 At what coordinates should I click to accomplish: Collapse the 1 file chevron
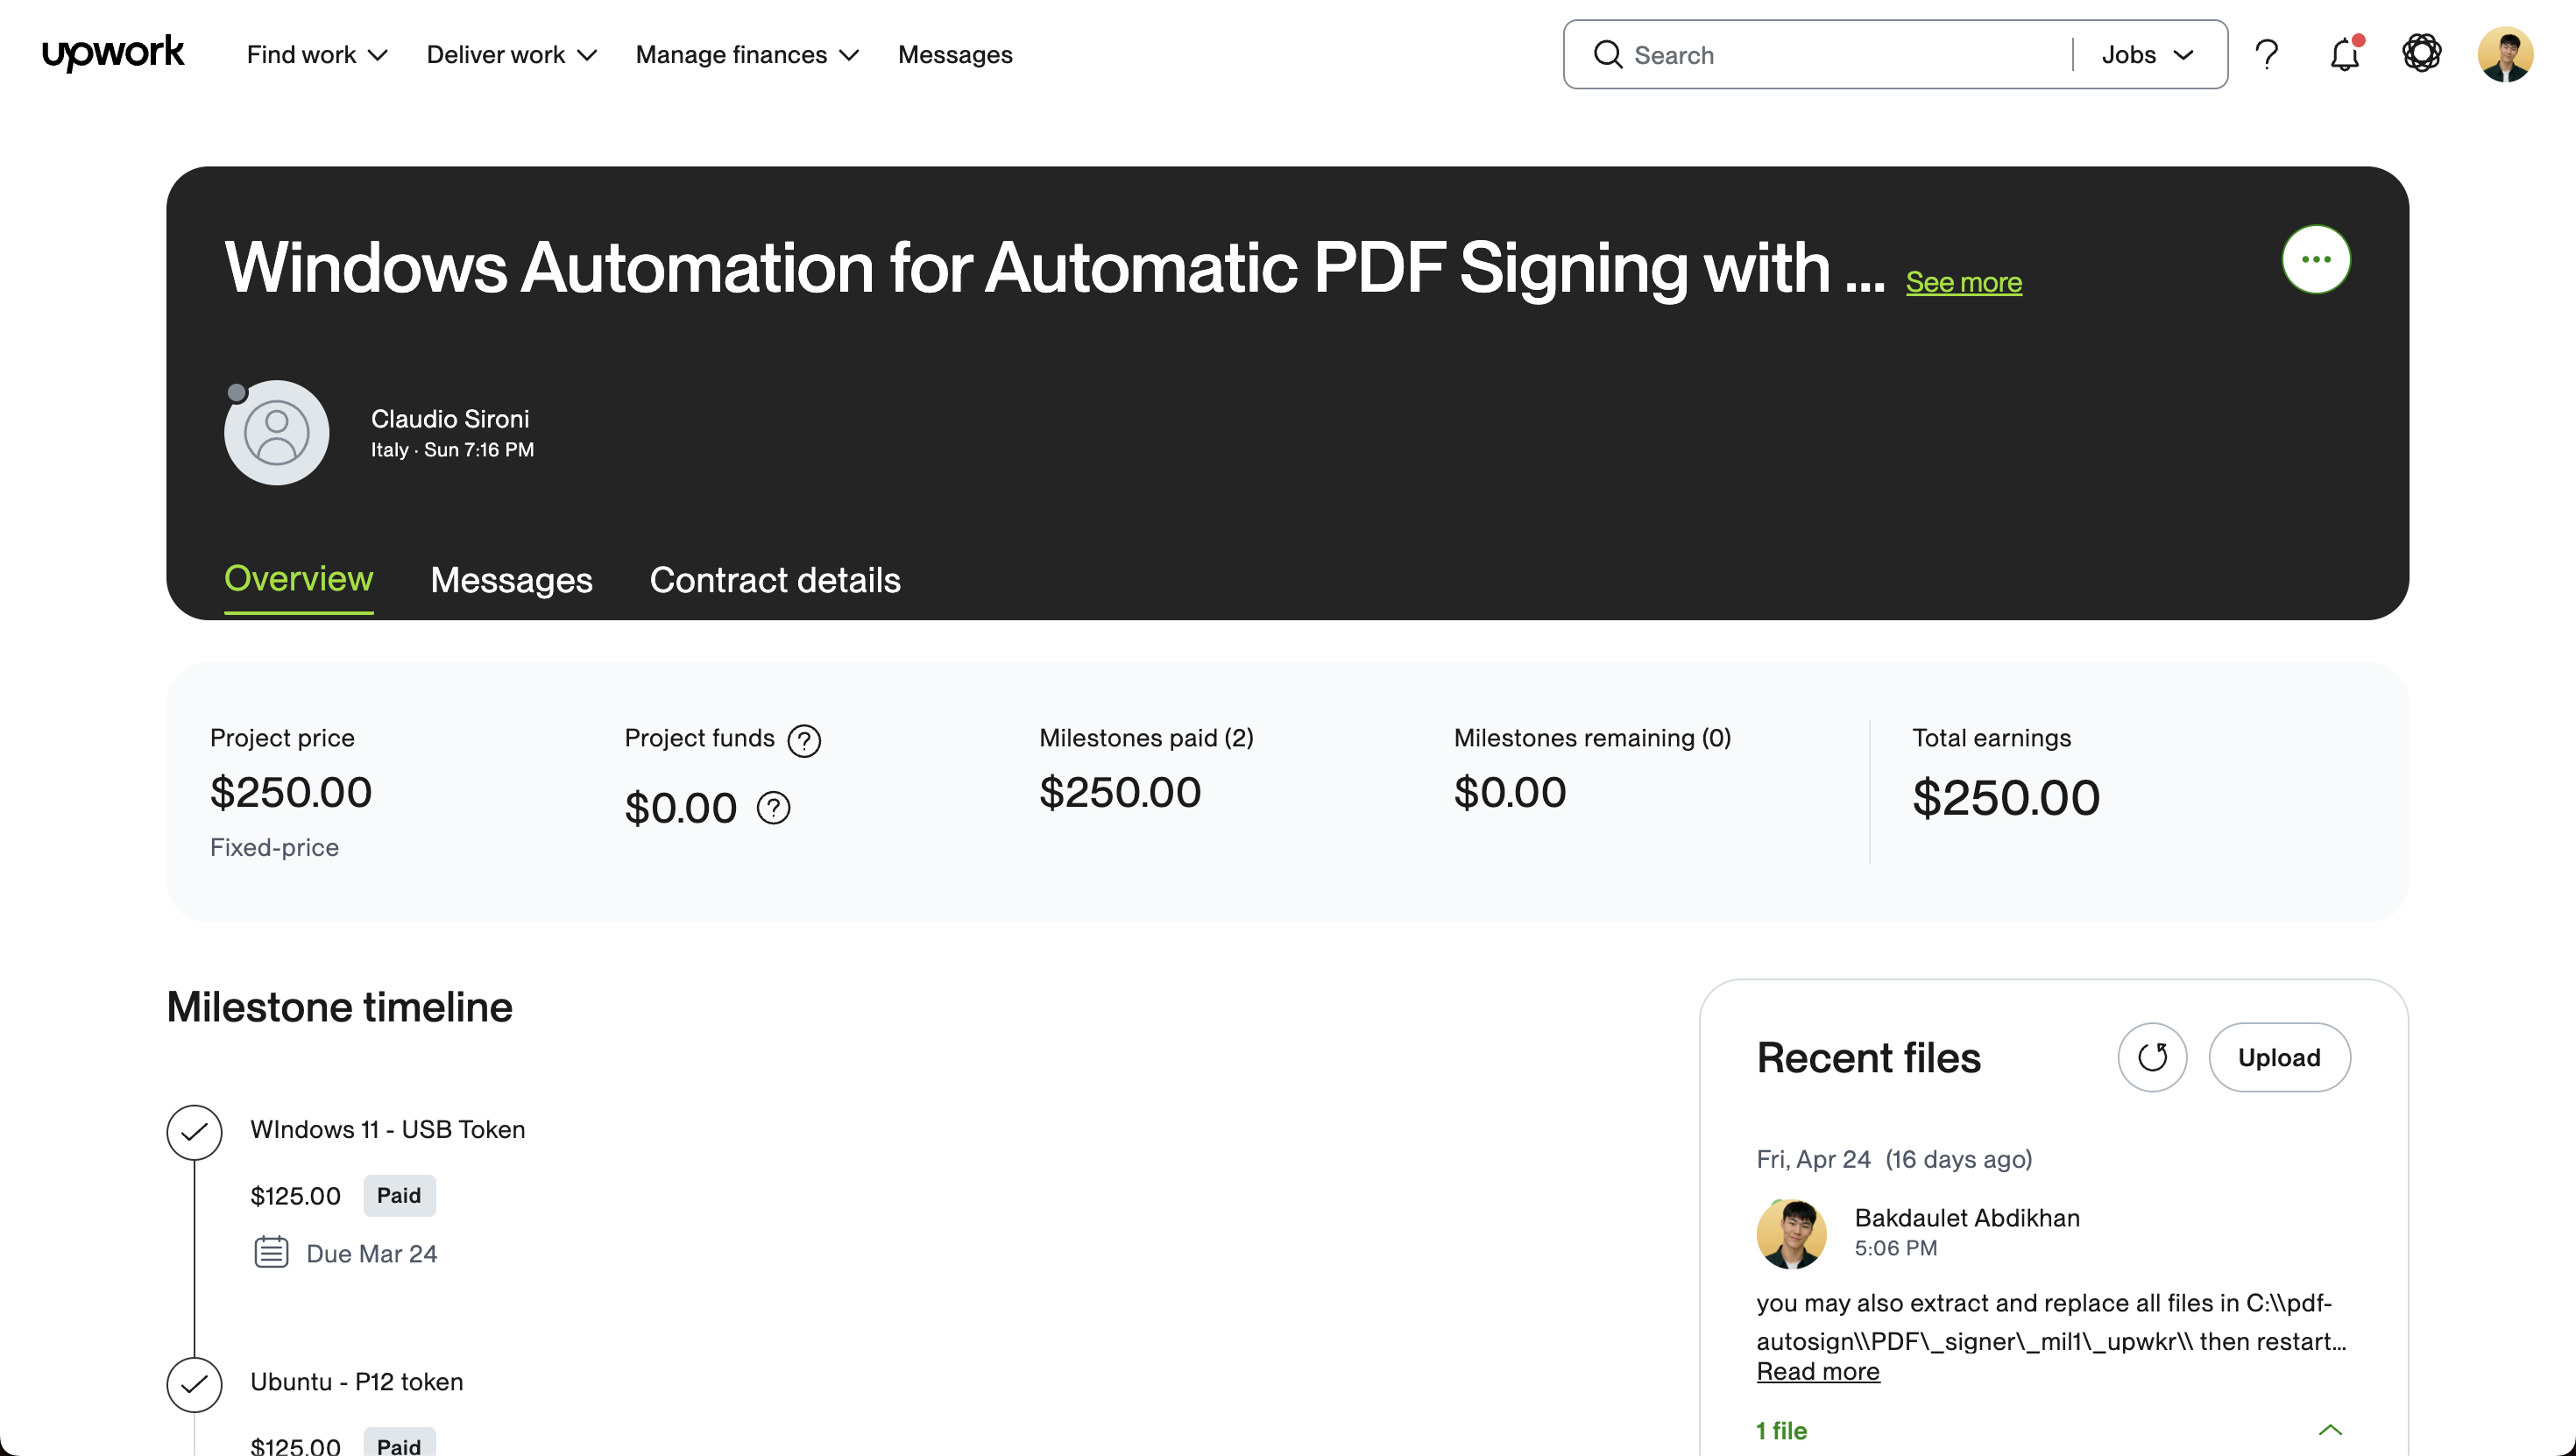click(x=2330, y=1429)
